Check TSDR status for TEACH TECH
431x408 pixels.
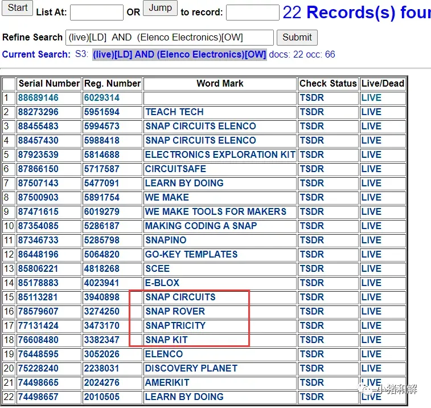pos(311,112)
